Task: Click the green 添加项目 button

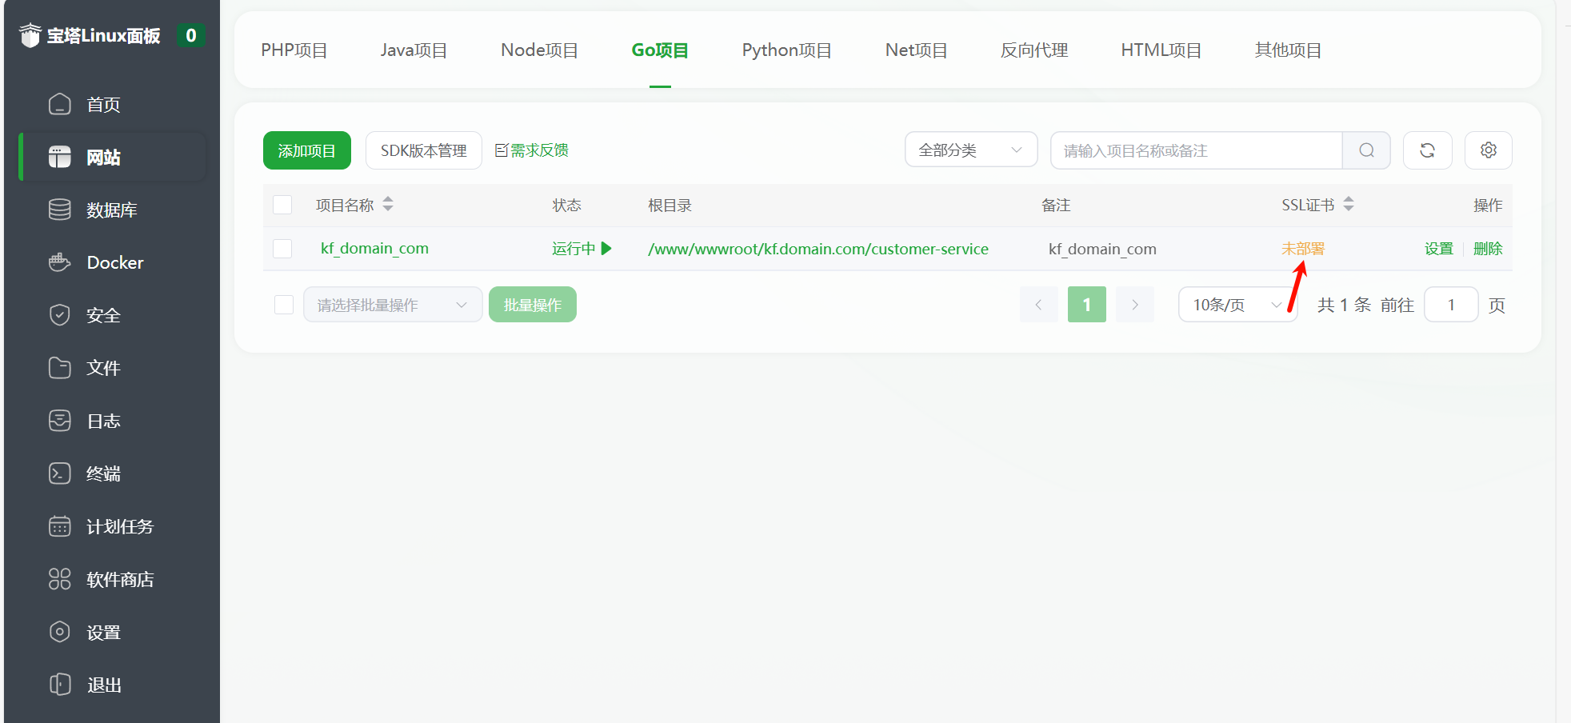Action: (x=306, y=150)
